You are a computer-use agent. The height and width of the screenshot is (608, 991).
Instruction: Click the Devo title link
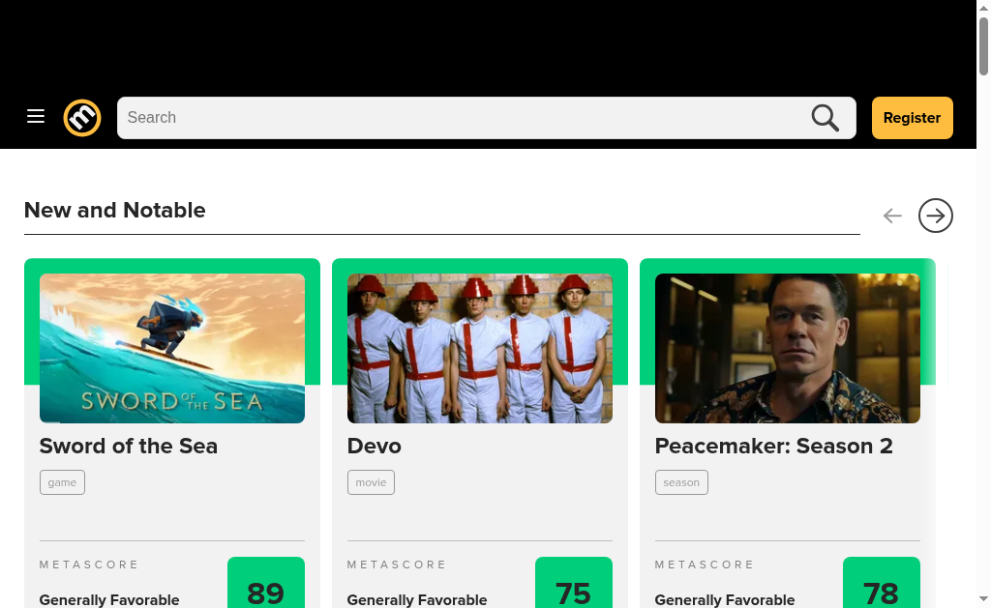pos(375,447)
